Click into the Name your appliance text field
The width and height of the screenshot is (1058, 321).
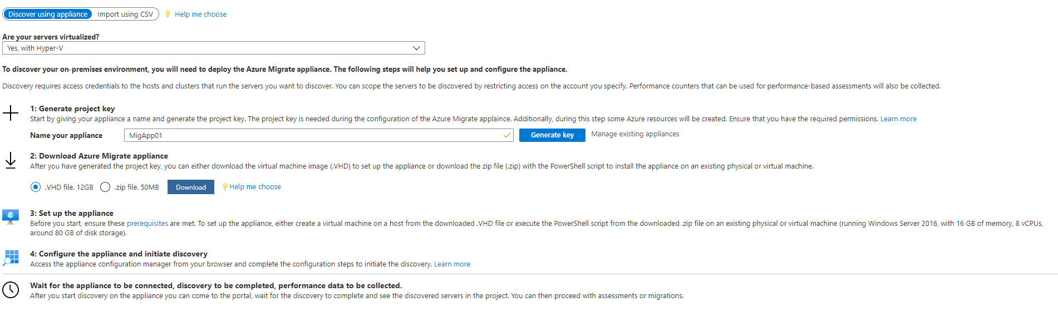(312, 135)
